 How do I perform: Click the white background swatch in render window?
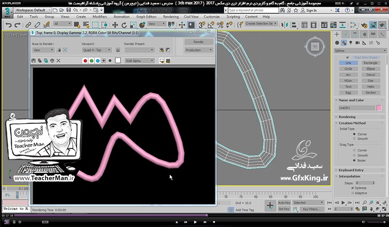(x=118, y=61)
